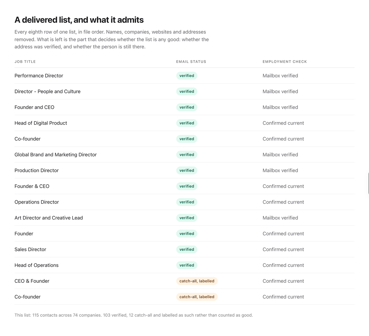Click the EMPLOYMENT CHECK column header
The height and width of the screenshot is (336, 369).
tap(285, 62)
